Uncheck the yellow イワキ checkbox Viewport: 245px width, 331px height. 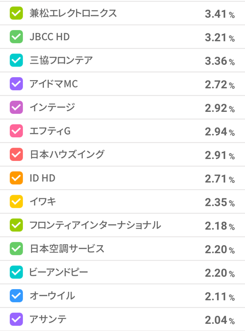click(16, 201)
